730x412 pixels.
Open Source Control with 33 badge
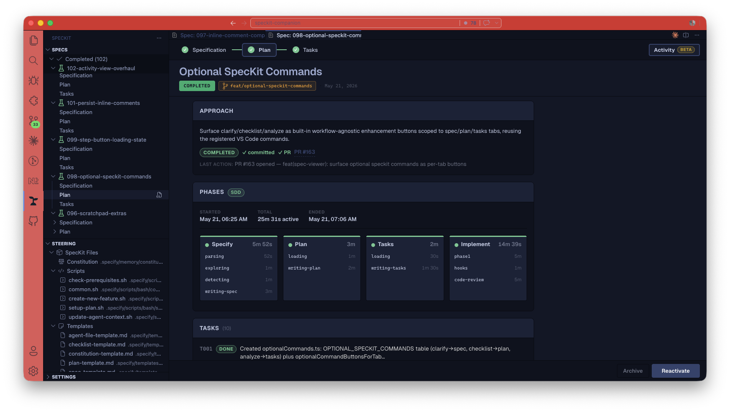[x=33, y=121]
